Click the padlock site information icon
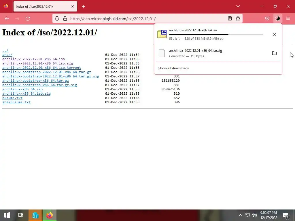Image resolution: width=295 pixels, height=221 pixels. click(65, 19)
